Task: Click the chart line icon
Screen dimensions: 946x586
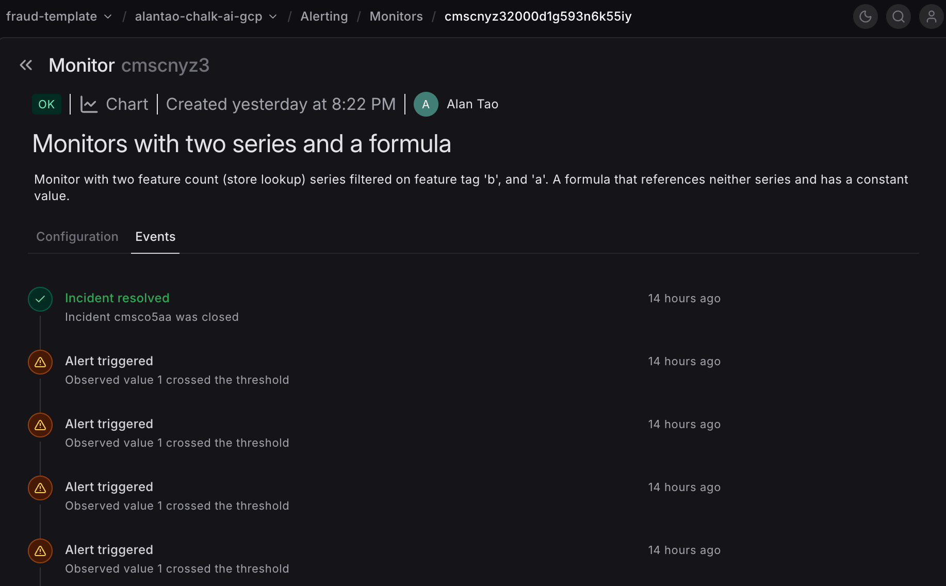Action: click(89, 104)
